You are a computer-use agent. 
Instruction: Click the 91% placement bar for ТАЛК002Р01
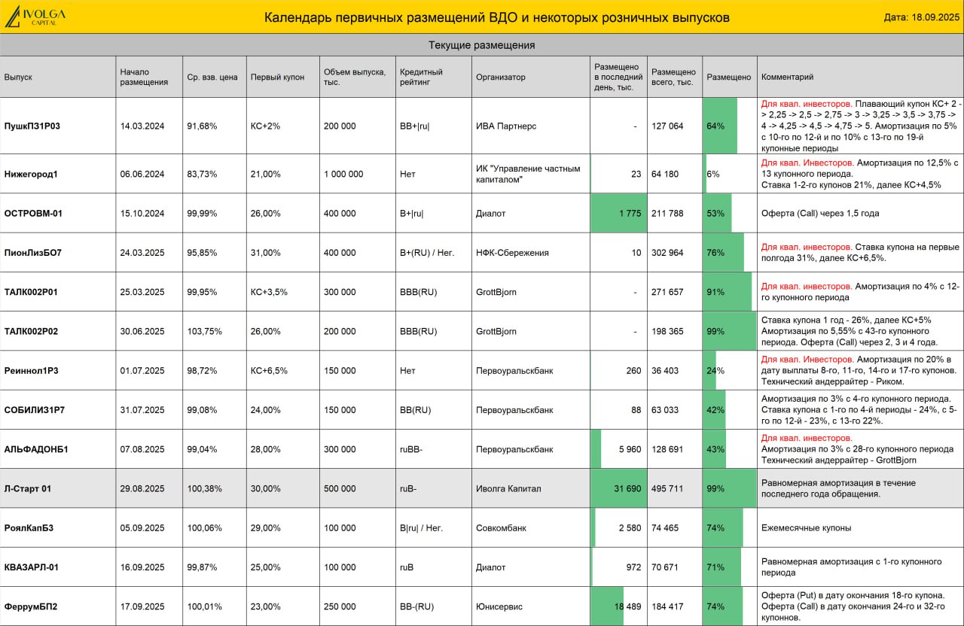click(x=729, y=291)
